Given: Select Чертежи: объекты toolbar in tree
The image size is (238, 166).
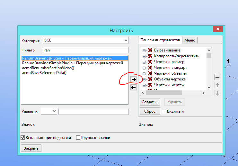Looking at the screenshot, I should pyautogui.click(x=170, y=73).
